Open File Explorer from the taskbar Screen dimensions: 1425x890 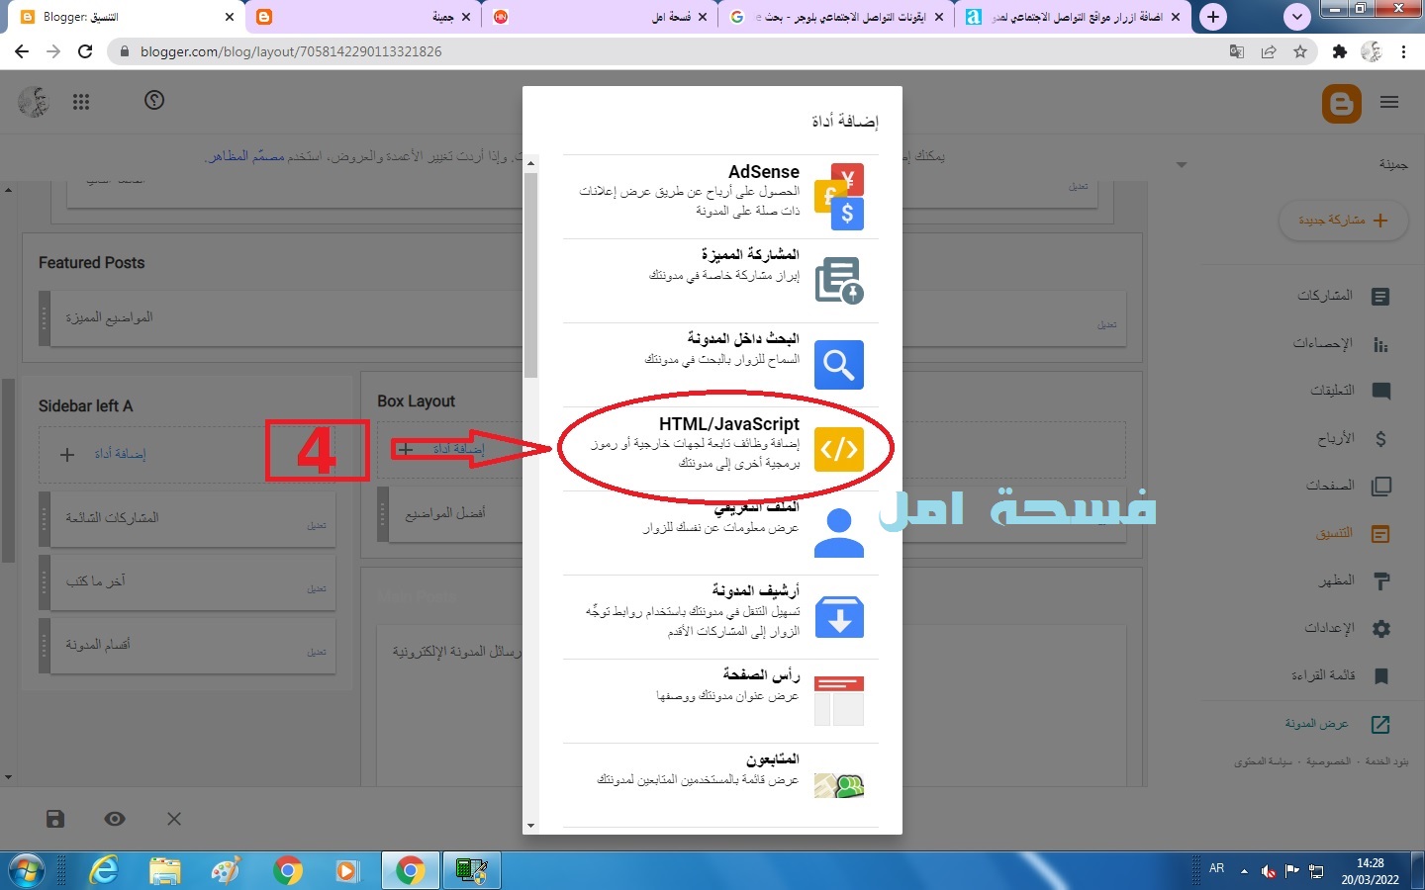coord(165,871)
